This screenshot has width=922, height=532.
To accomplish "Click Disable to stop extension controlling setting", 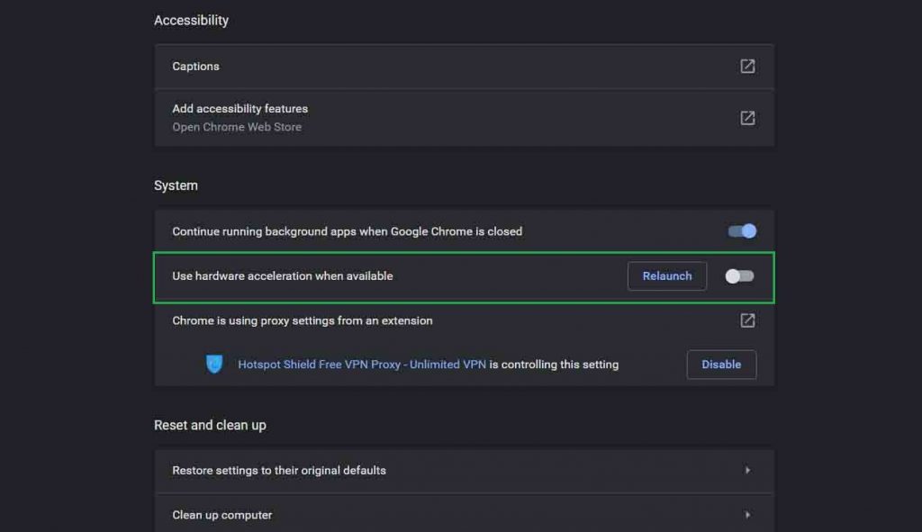I will [721, 365].
